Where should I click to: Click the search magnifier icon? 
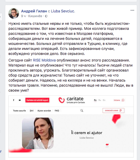[x=82, y=111]
